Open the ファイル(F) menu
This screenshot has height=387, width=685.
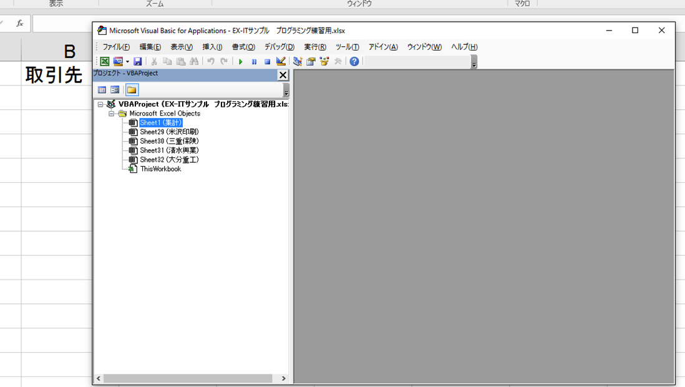(116, 47)
